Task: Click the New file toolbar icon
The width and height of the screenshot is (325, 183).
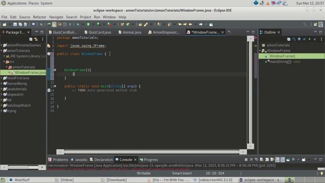Action: pos(5,24)
